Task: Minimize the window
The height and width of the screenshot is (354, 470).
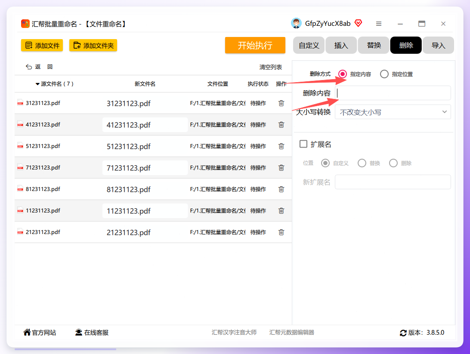Action: coord(400,24)
